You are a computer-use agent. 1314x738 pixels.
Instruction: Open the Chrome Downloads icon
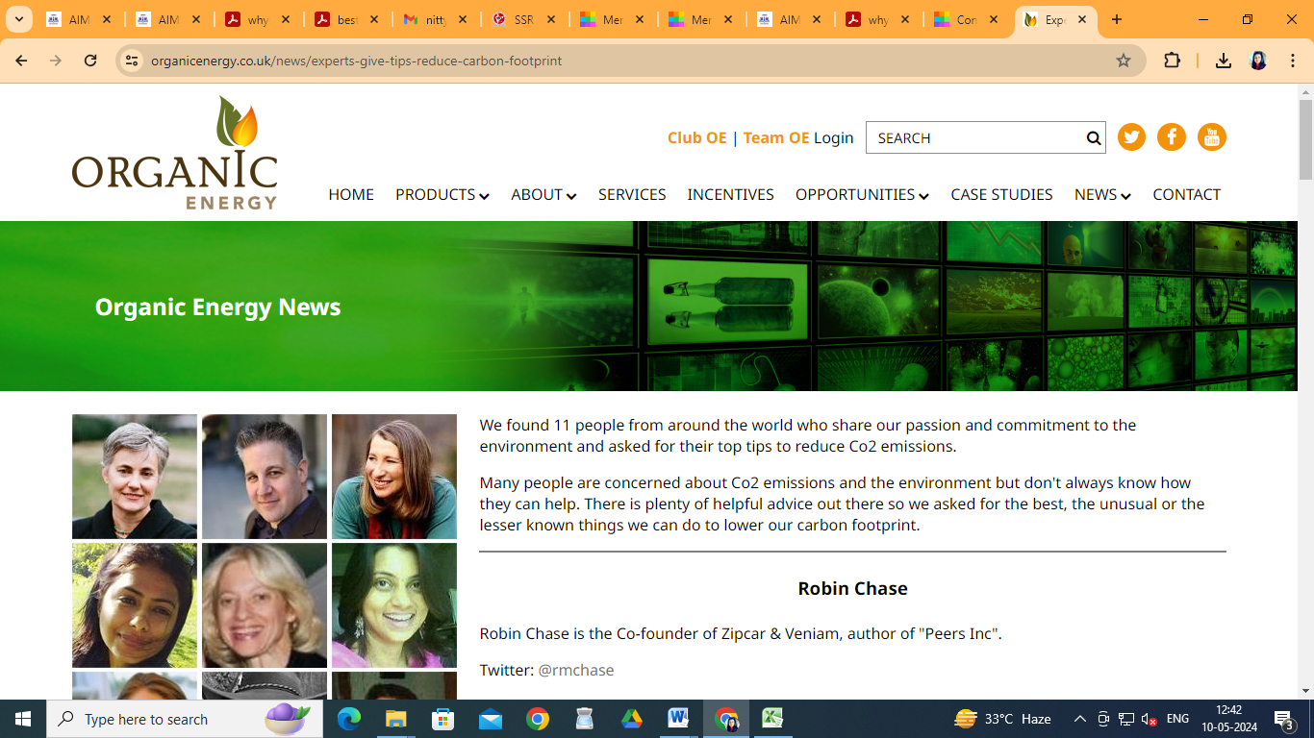(1223, 61)
